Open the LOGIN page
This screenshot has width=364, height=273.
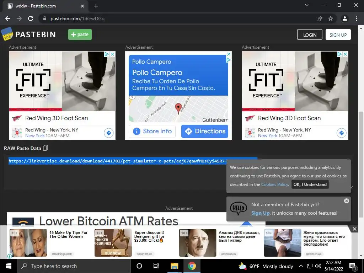[x=310, y=34]
